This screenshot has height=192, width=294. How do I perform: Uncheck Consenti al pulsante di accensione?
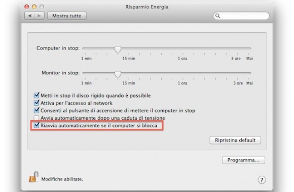36,110
